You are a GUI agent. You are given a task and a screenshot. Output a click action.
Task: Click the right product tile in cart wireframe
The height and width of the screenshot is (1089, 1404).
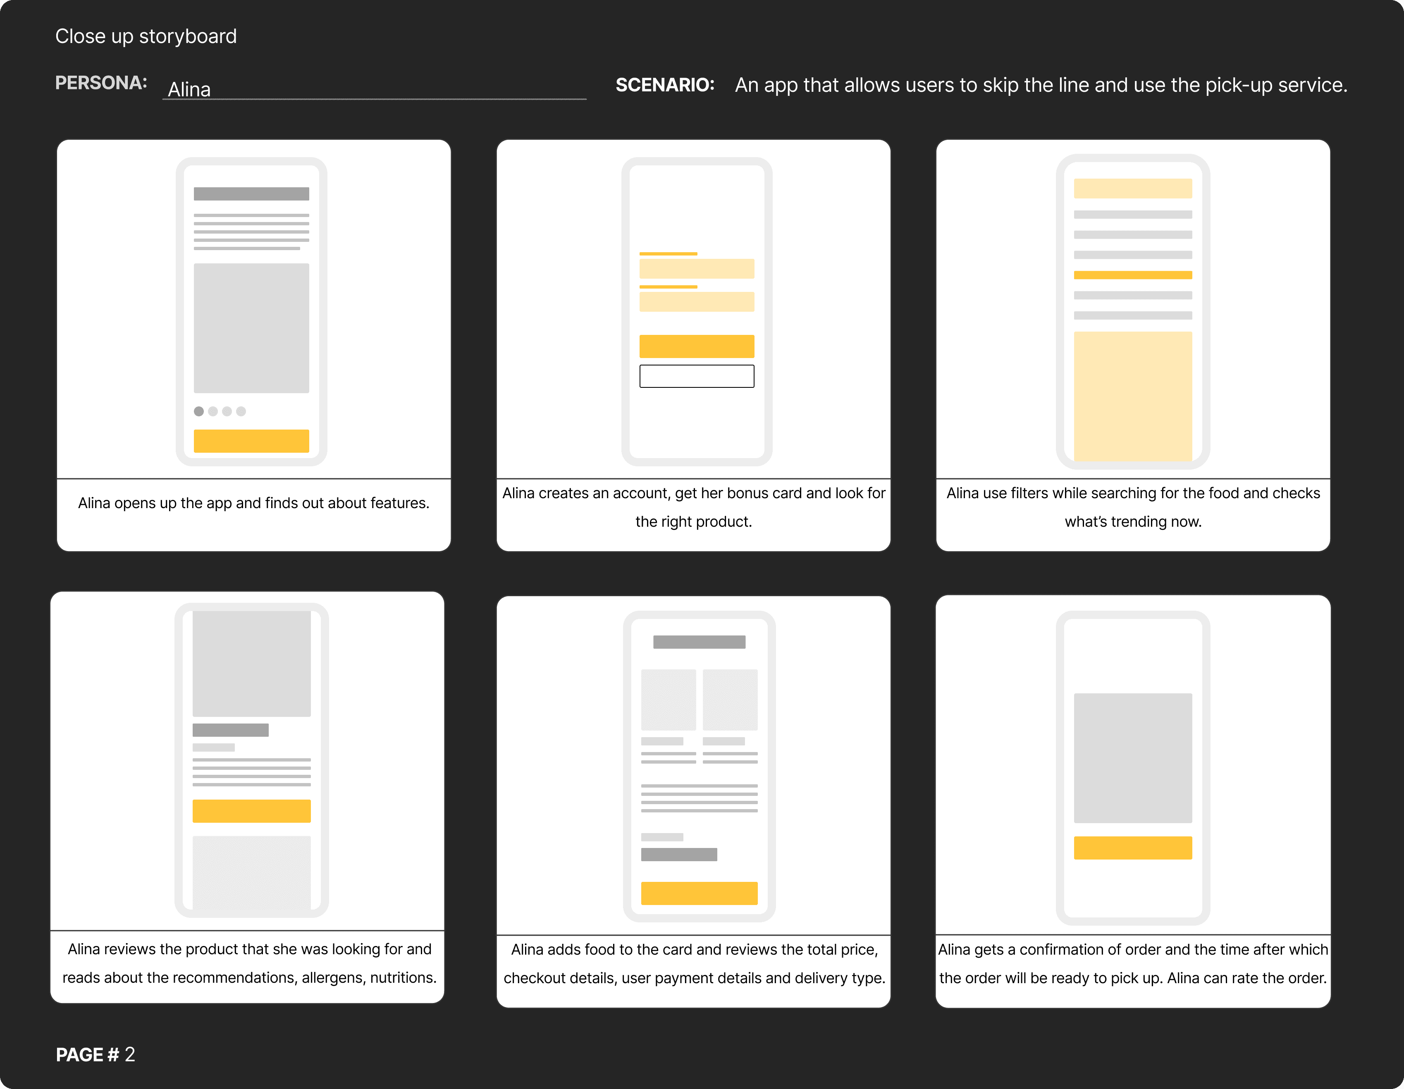pos(730,700)
